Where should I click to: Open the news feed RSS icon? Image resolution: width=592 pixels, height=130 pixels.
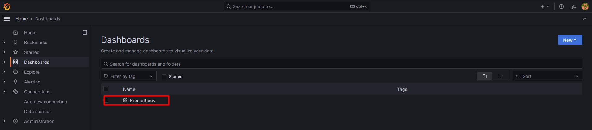pyautogui.click(x=573, y=6)
